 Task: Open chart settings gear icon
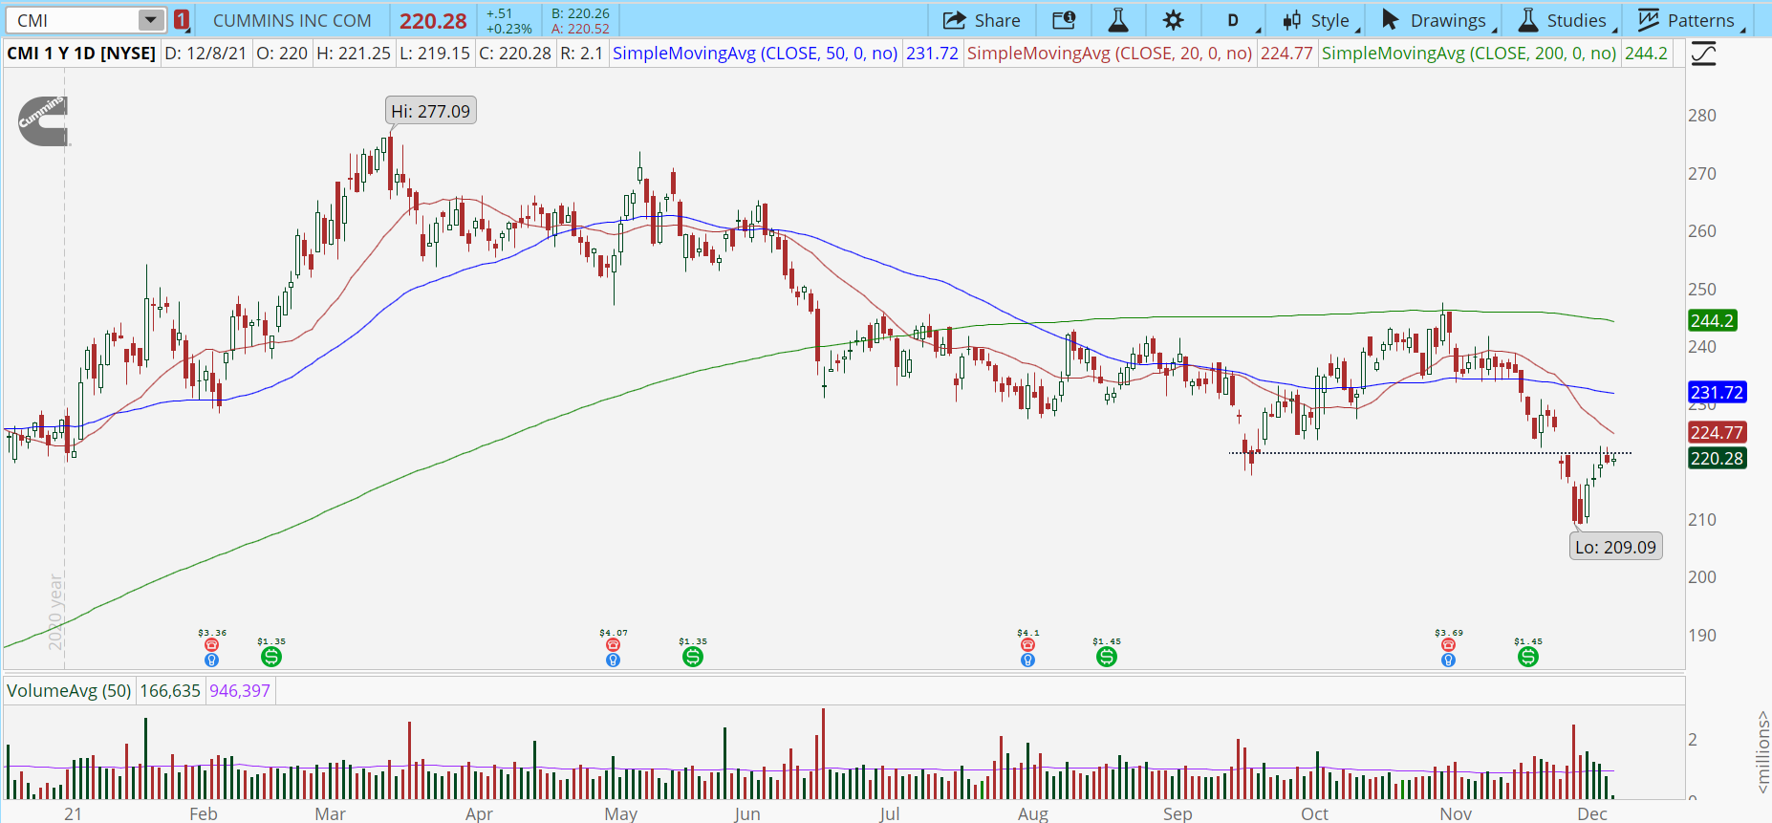pyautogui.click(x=1173, y=20)
